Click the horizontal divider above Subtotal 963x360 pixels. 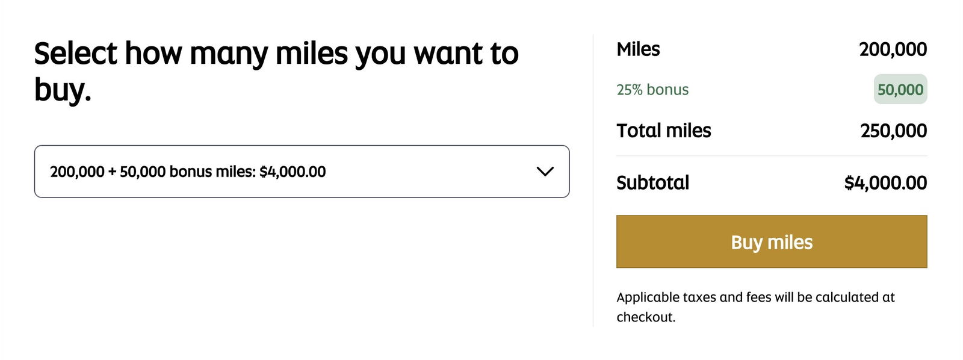[x=772, y=156]
